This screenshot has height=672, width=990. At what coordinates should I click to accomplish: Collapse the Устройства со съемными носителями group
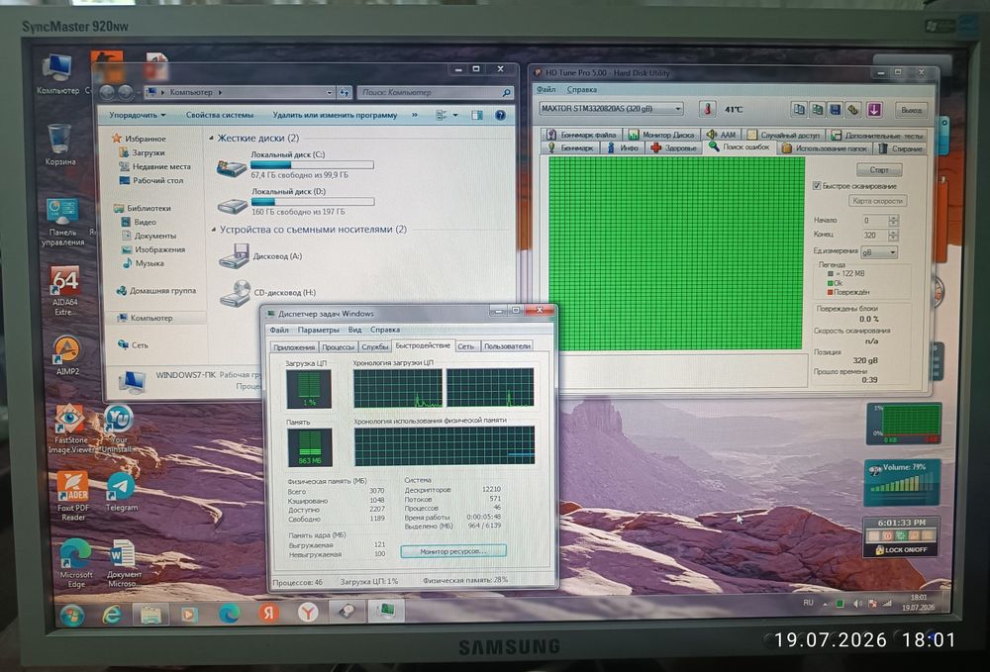(214, 230)
